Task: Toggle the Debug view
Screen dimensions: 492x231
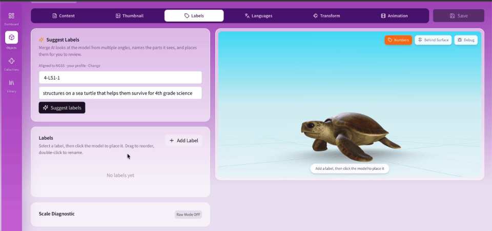Action: point(466,40)
